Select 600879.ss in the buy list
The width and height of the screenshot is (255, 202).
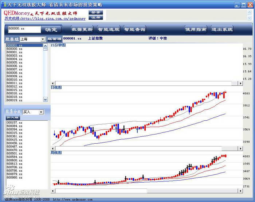[x=27, y=174]
